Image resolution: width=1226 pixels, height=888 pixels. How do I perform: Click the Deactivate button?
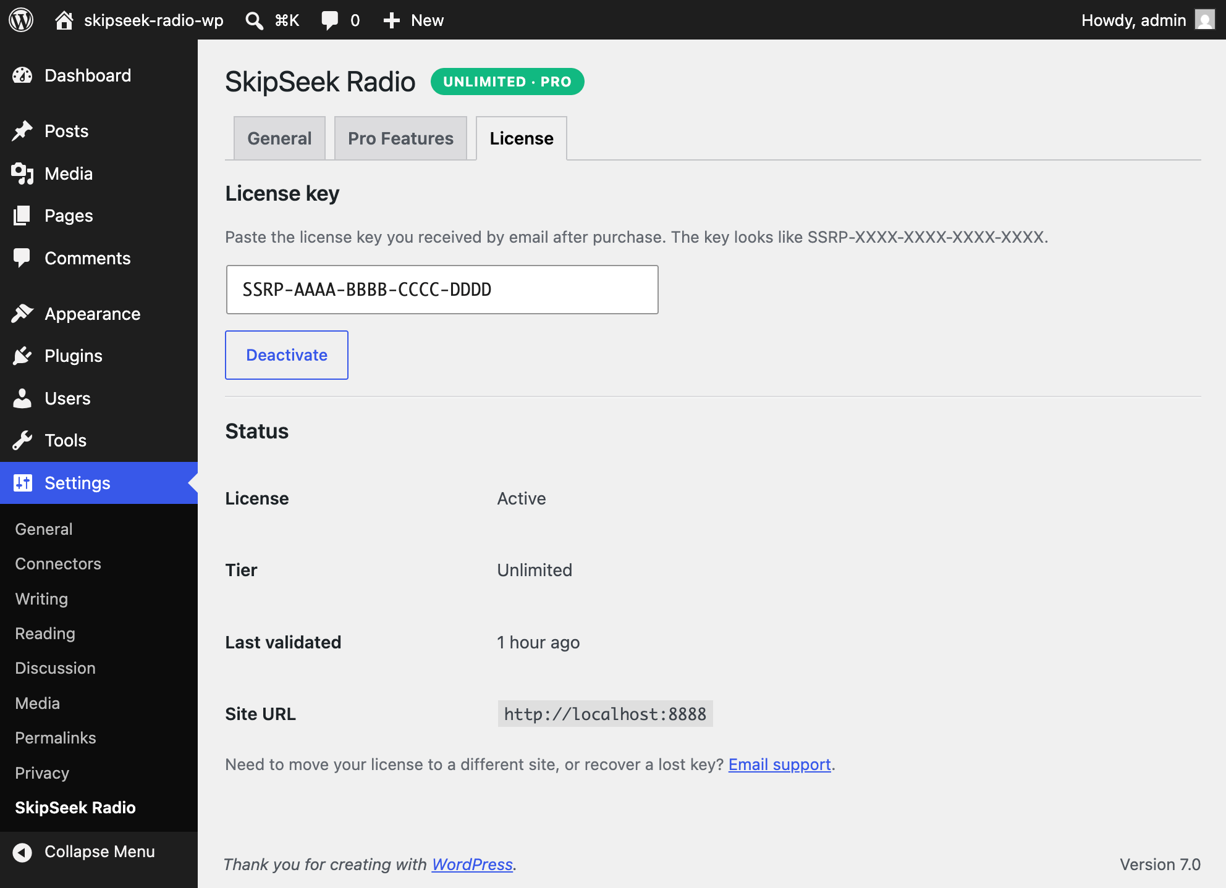[x=287, y=355]
